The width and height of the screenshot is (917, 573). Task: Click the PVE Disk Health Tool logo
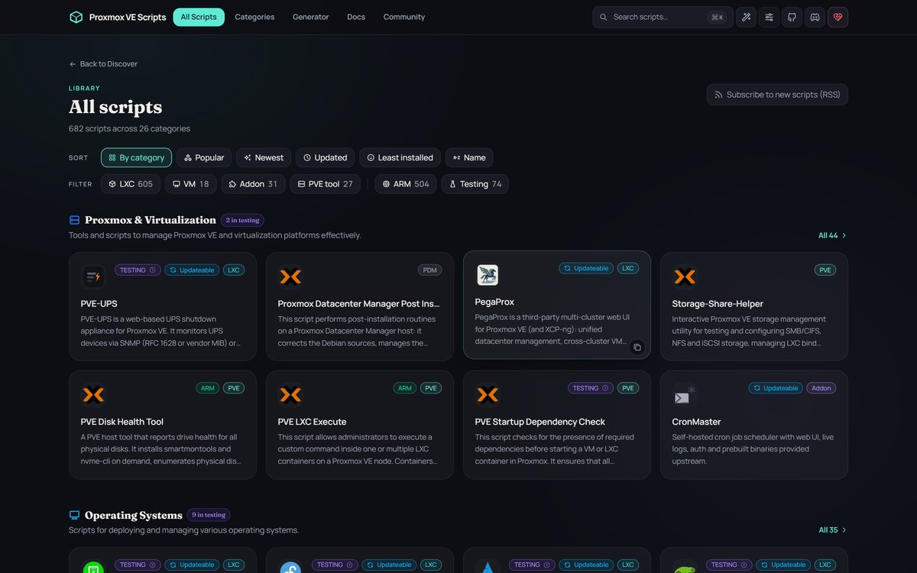(x=92, y=395)
